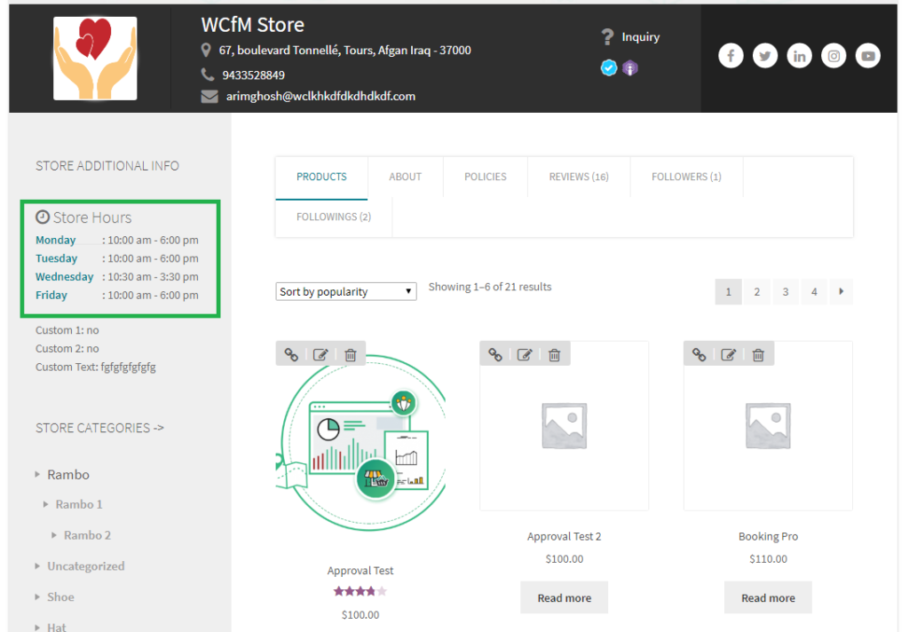Click the store address text
Screen dimensions: 909x632
(345, 51)
